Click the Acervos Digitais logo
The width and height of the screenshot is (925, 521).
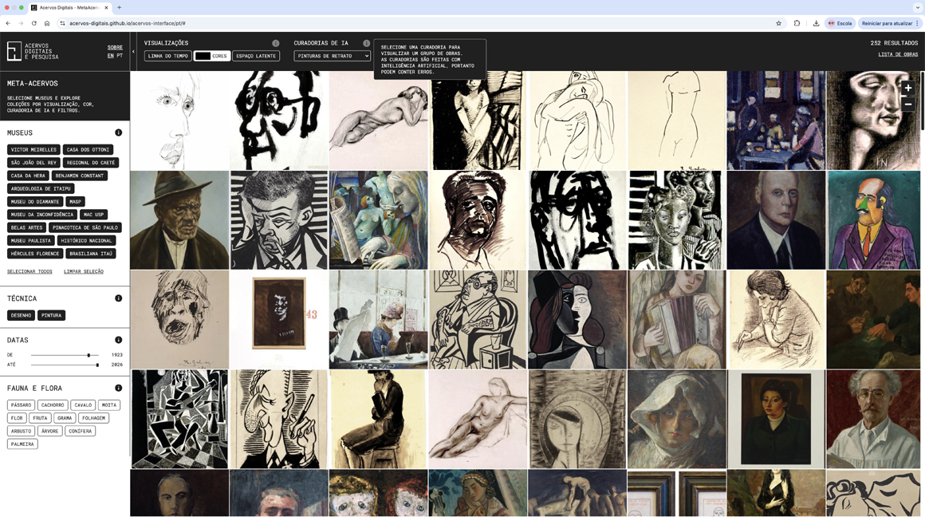click(x=33, y=51)
